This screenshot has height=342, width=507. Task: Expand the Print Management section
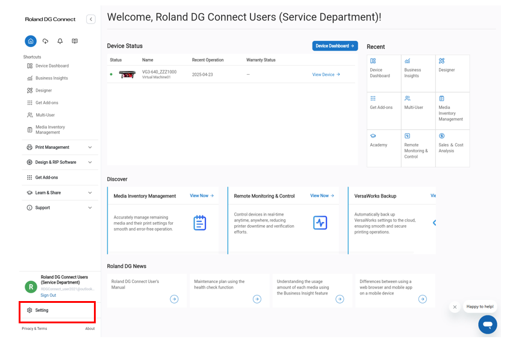pyautogui.click(x=60, y=148)
